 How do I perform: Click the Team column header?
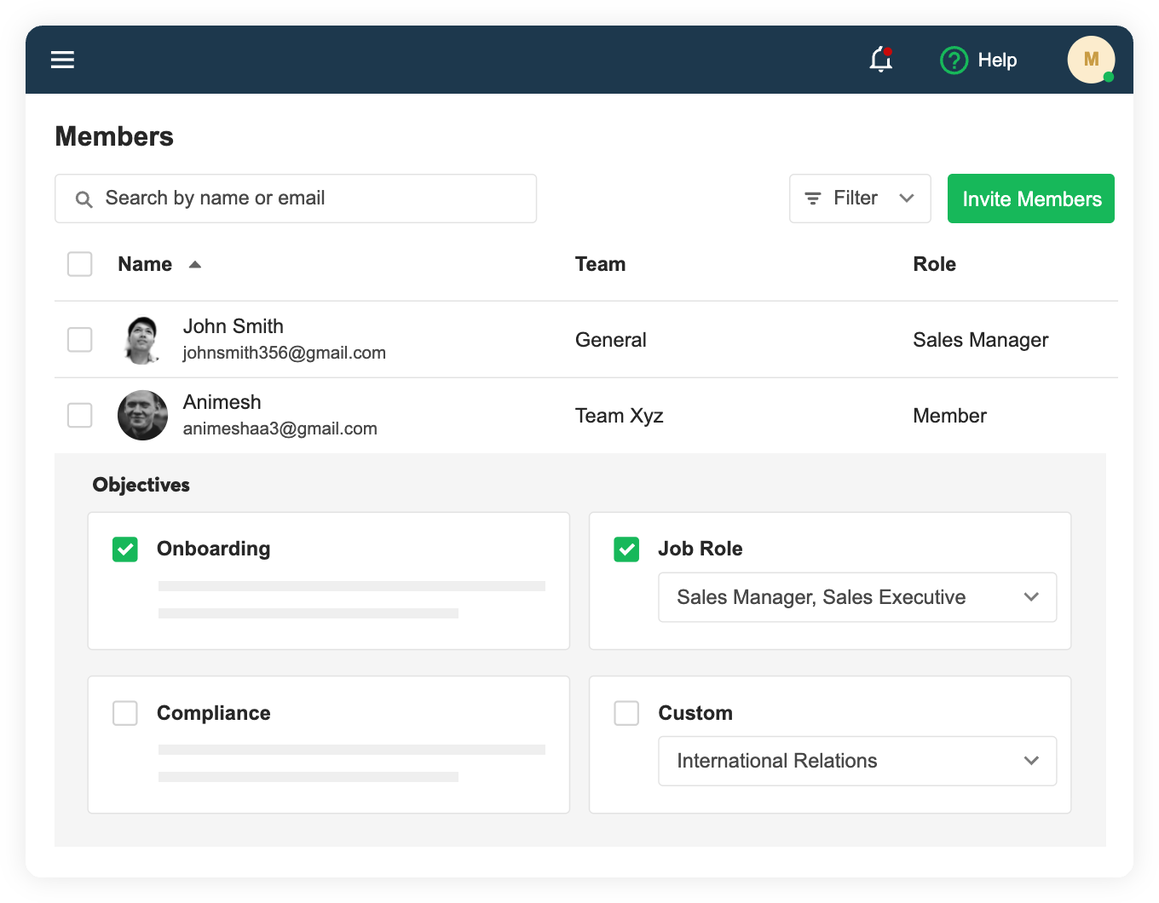(x=600, y=264)
